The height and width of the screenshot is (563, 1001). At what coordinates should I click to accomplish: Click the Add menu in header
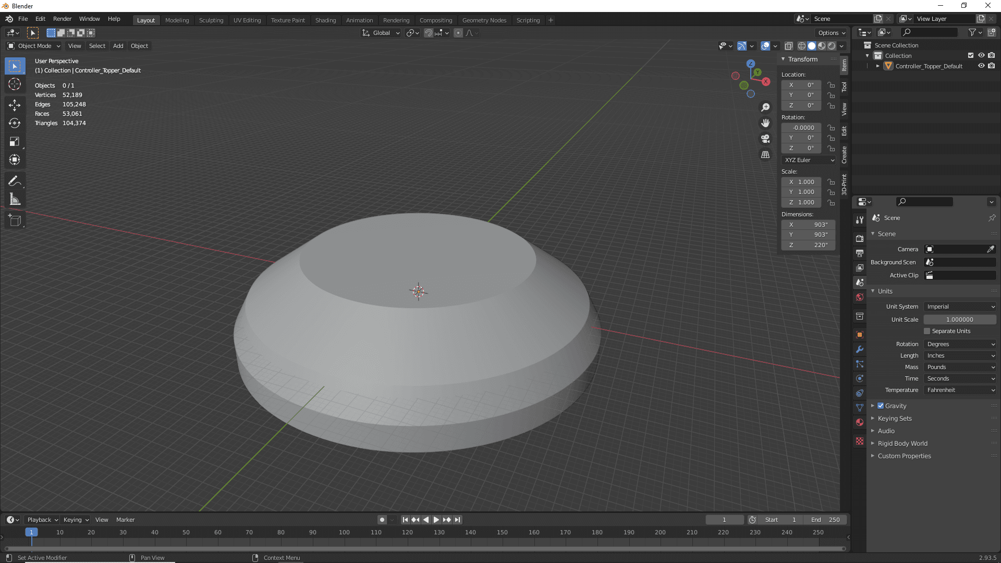(117, 46)
